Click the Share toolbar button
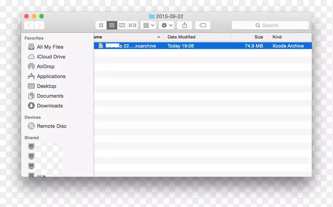The width and height of the screenshot is (333, 207). tap(184, 25)
